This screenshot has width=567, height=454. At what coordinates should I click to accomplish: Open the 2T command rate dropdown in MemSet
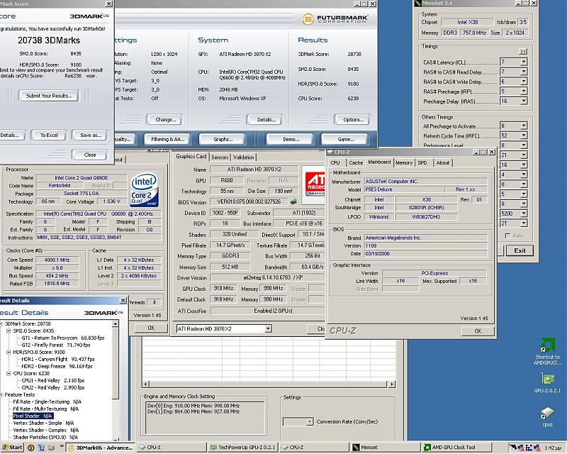(x=523, y=223)
